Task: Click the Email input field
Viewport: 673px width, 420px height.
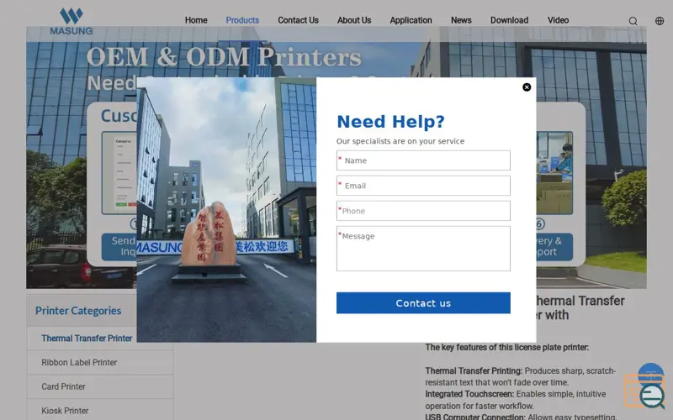Action: click(423, 186)
